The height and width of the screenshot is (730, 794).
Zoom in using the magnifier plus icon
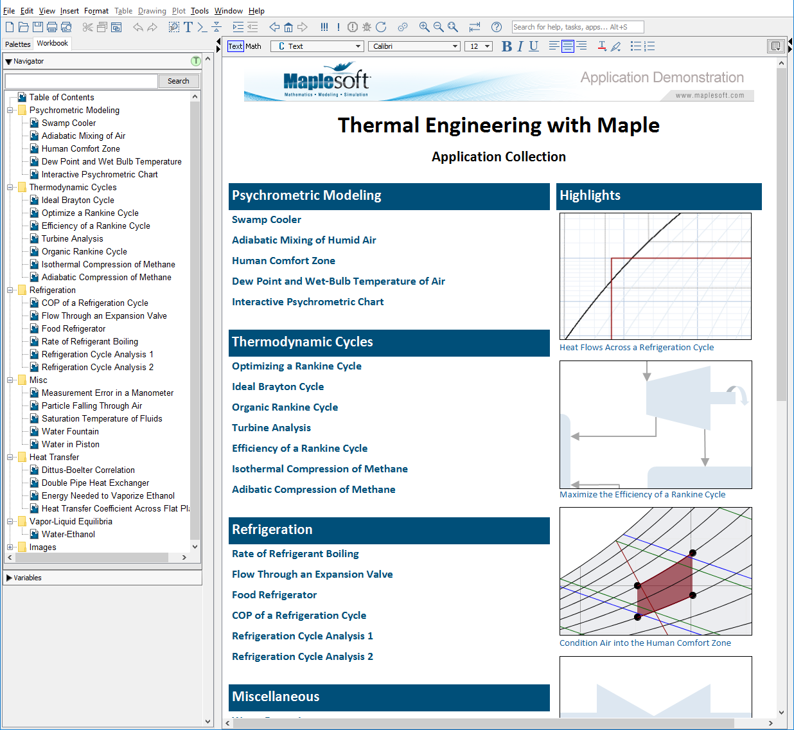tap(425, 27)
